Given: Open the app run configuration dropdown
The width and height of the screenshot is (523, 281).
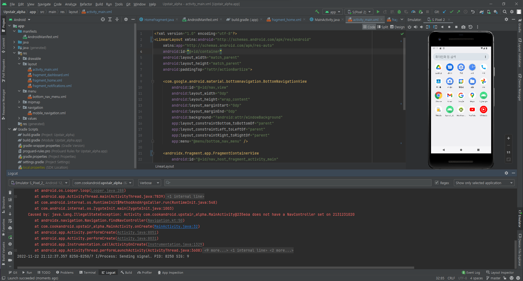Looking at the screenshot, I should [333, 12].
